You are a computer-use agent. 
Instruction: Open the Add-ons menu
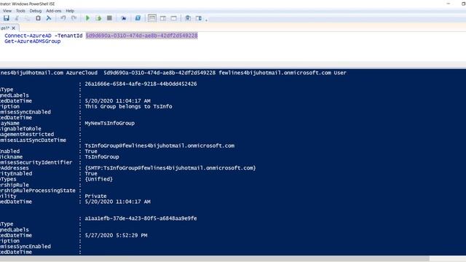[53, 11]
